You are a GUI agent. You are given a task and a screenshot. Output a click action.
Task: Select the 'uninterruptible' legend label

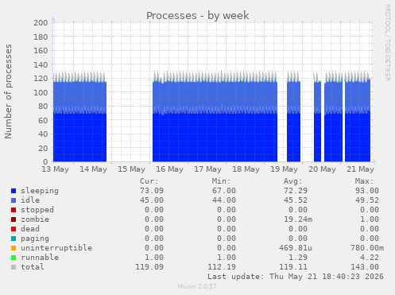pos(56,248)
